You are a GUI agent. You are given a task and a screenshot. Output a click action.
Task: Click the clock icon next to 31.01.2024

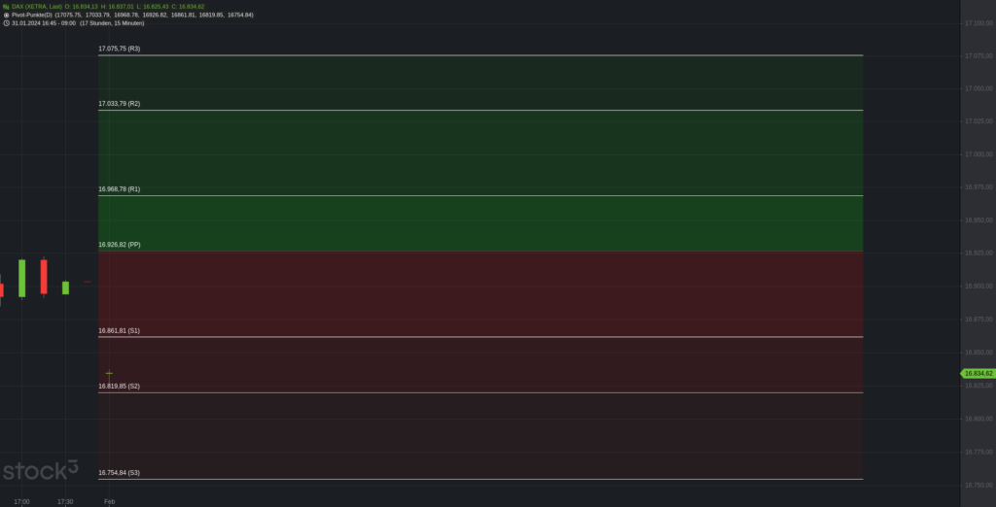[6, 23]
